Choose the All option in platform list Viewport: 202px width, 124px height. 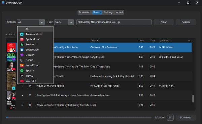pos(35,29)
